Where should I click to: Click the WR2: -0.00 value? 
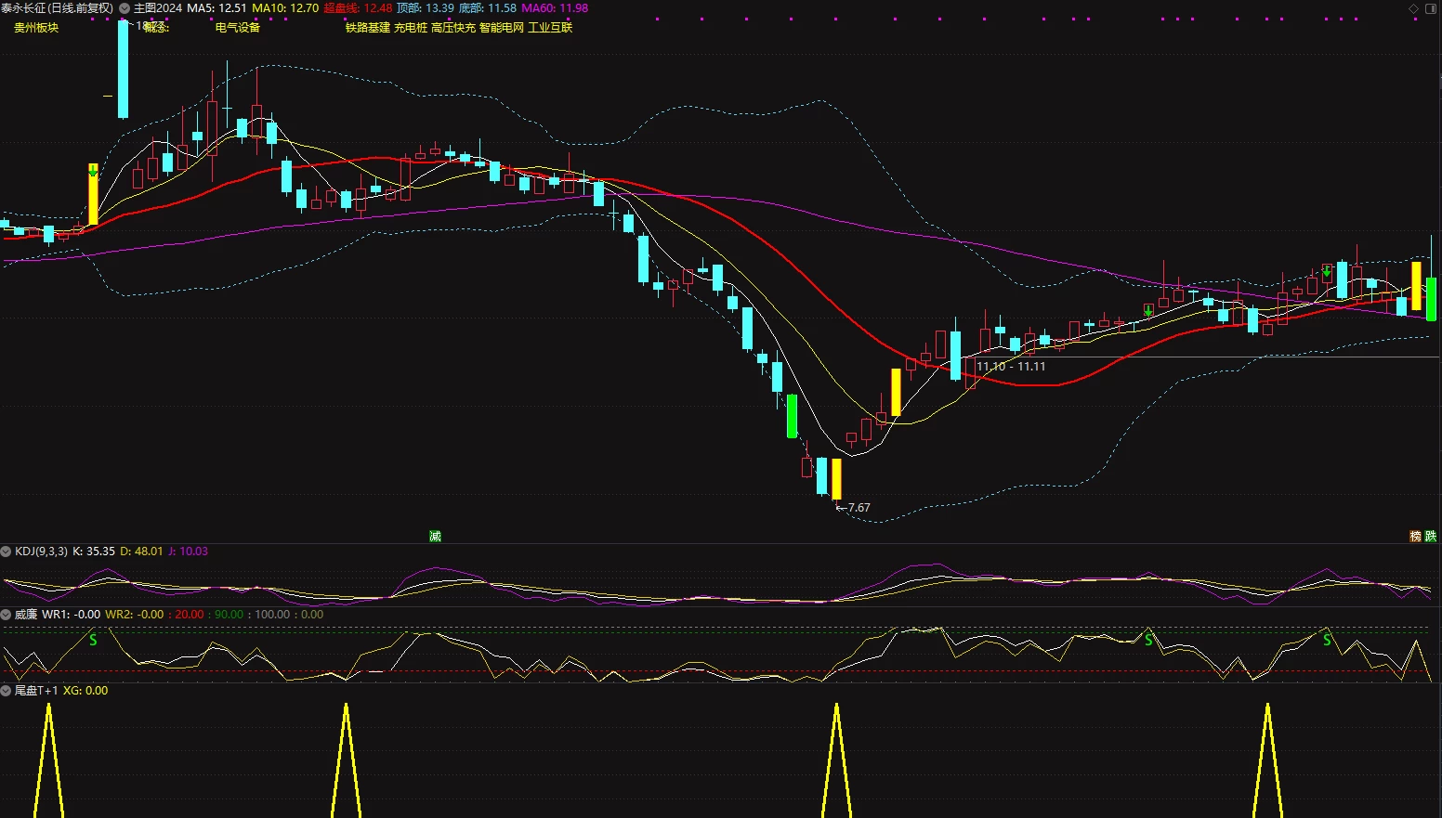(135, 615)
